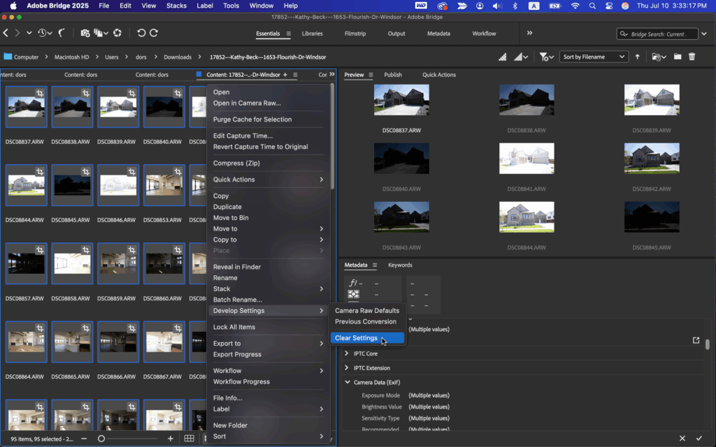Toggle ascending sort order arrow

(x=638, y=57)
